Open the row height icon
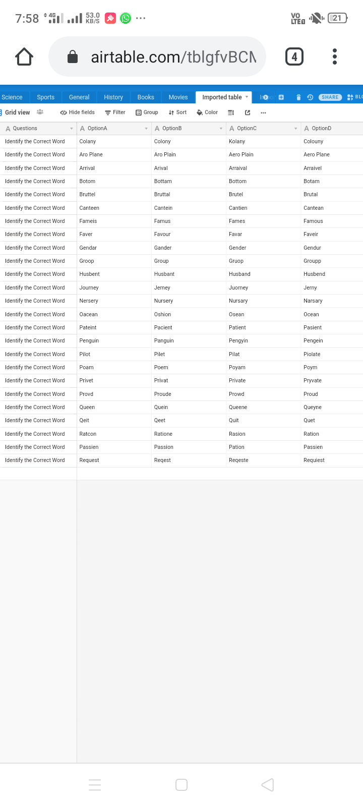The width and height of the screenshot is (363, 807). [231, 112]
